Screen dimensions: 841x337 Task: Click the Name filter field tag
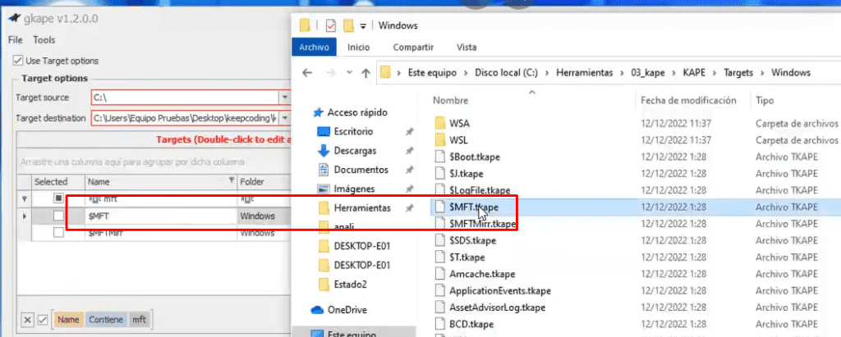(x=68, y=320)
